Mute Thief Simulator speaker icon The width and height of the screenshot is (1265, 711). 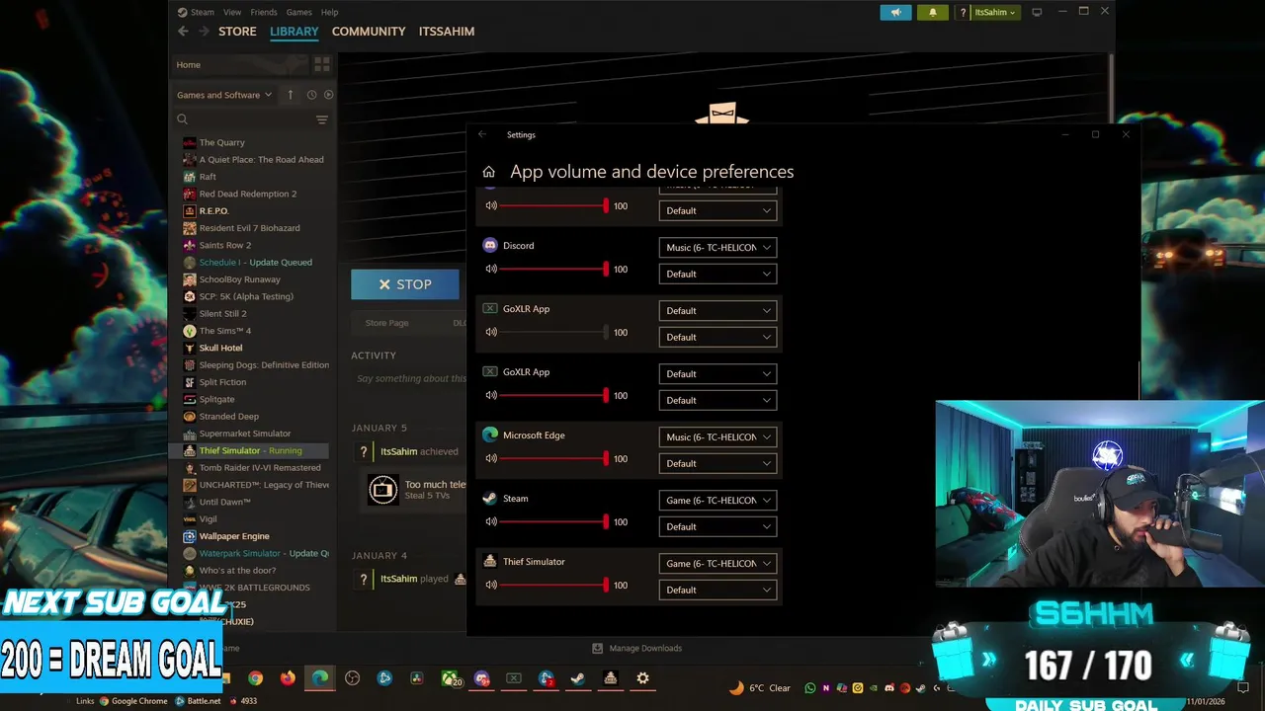(x=491, y=585)
